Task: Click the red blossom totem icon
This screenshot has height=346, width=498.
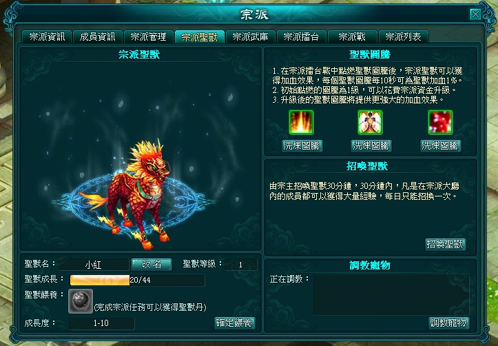Action: (440, 122)
